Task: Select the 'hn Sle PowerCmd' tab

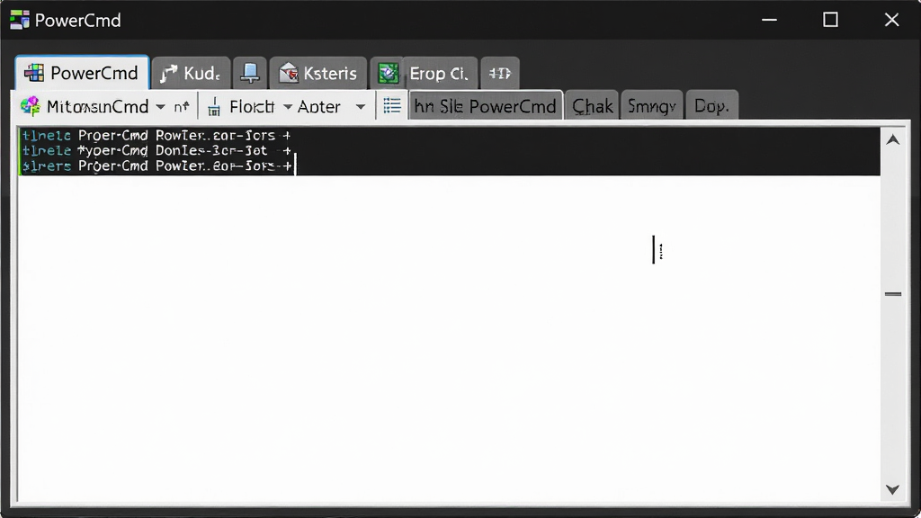Action: (485, 106)
